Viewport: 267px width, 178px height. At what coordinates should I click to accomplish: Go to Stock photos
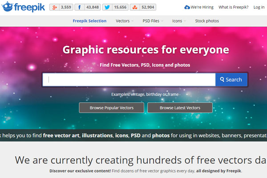point(207,21)
